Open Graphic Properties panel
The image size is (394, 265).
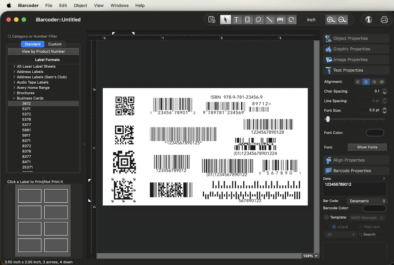point(356,49)
